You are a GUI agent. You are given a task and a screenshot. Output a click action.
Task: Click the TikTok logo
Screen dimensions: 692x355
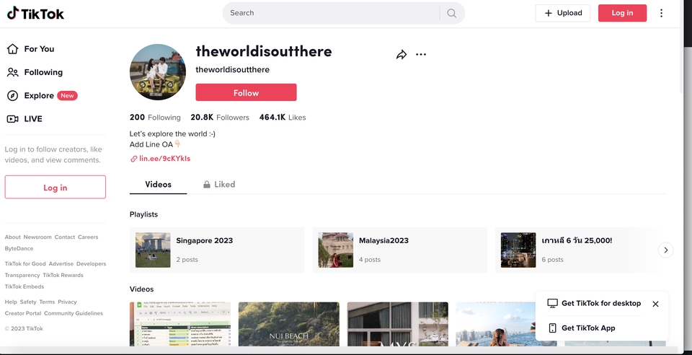35,13
